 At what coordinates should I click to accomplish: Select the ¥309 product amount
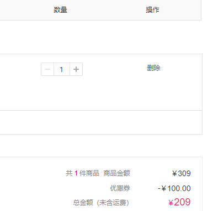point(182,173)
